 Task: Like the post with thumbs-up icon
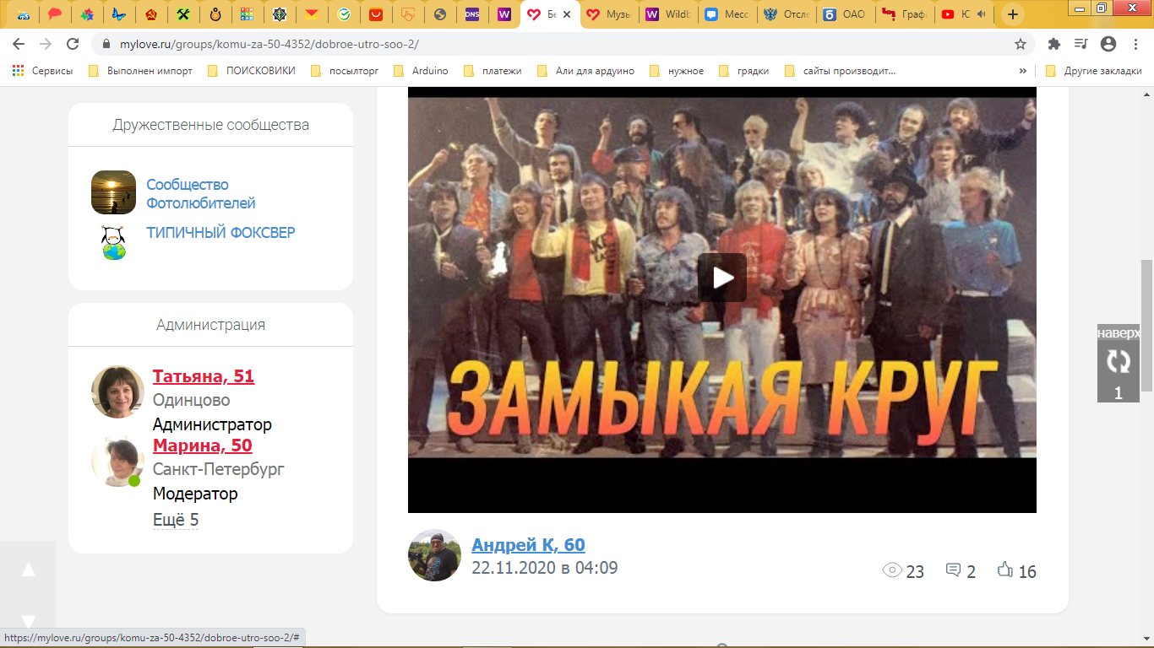(1005, 570)
